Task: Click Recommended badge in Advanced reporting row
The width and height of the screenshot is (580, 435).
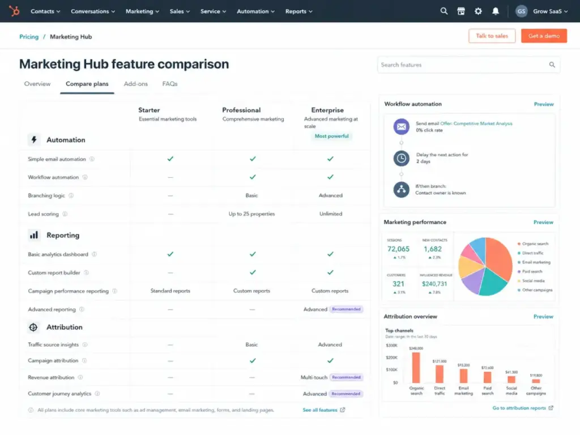Action: click(x=346, y=309)
